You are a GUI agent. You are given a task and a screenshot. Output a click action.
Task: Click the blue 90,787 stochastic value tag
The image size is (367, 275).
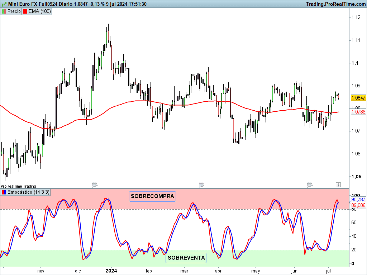coord(358,199)
